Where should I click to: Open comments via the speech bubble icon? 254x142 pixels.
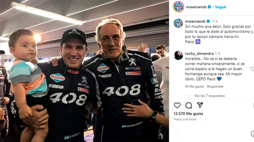pos(189,105)
